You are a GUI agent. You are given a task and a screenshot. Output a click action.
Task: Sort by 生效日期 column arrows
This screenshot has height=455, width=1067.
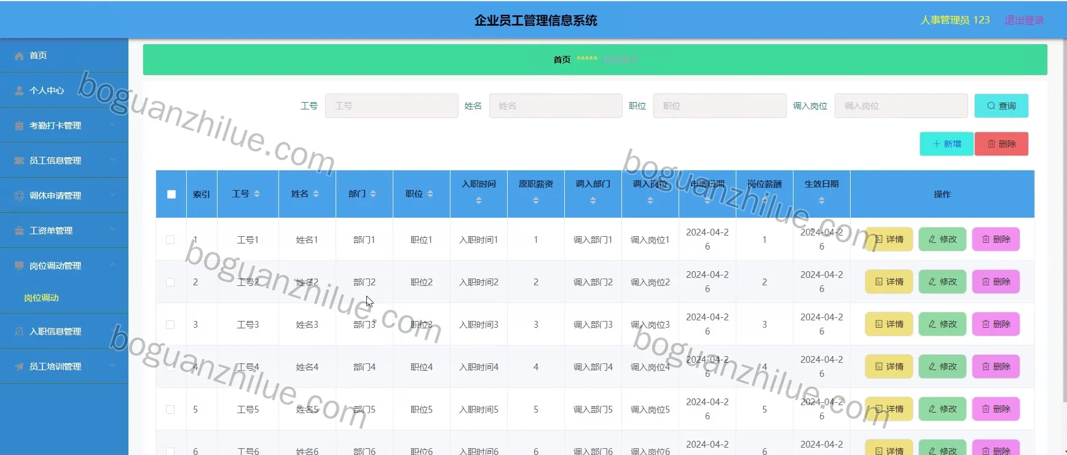pos(822,201)
